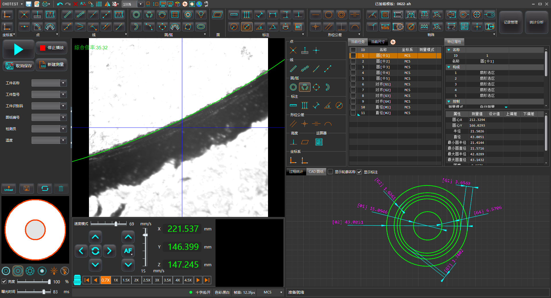Uncheck the 显示标注 checkbox
This screenshot has height=298, width=551.
(359, 172)
